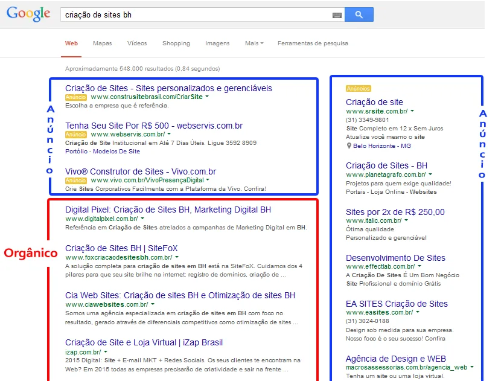504x381 pixels.
Task: Open the 'Tenha Seu Site Por R$ 500' ad link
Action: click(x=153, y=126)
